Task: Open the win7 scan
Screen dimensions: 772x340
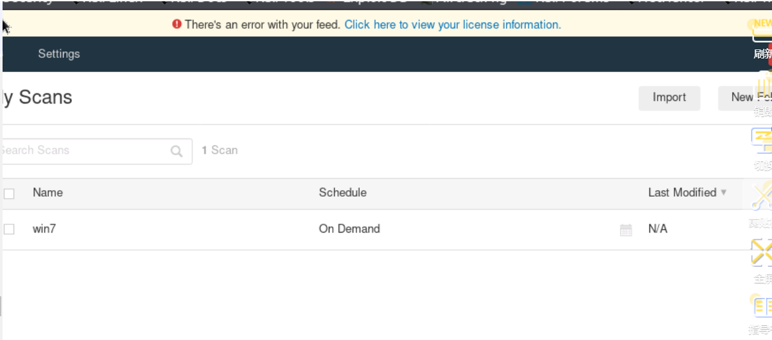Action: pyautogui.click(x=44, y=229)
